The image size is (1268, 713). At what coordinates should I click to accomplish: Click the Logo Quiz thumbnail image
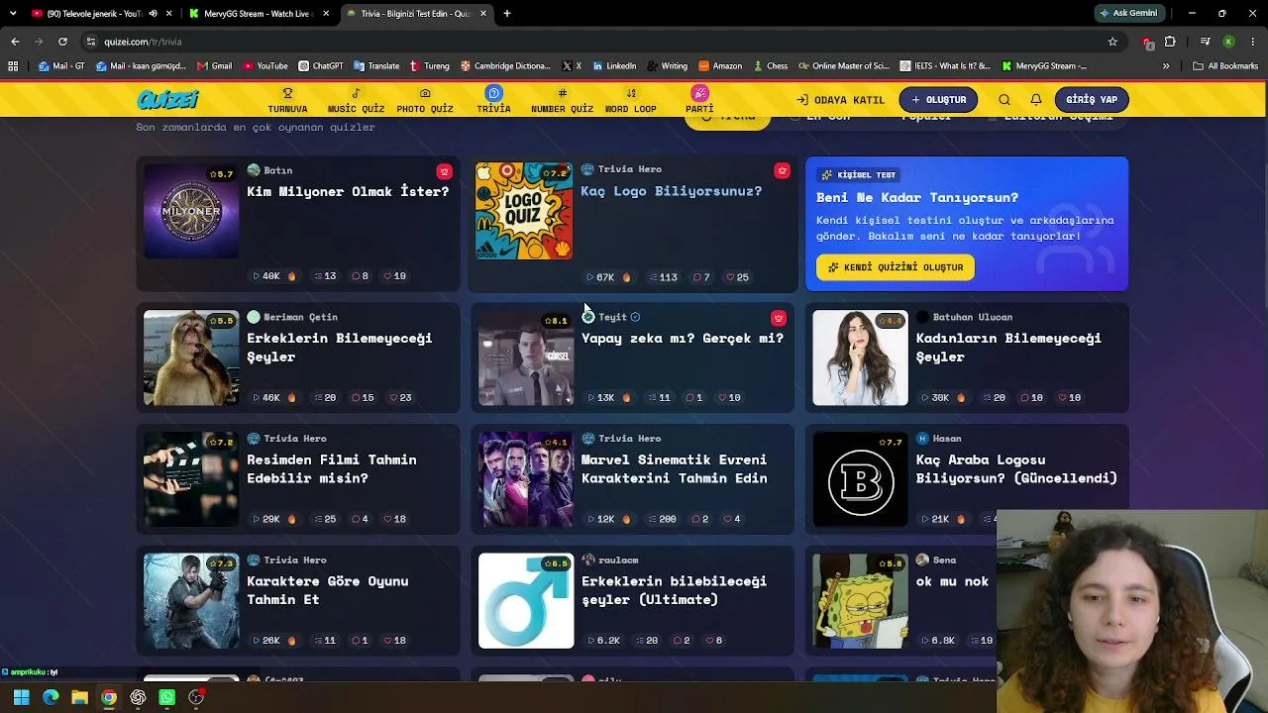point(524,211)
